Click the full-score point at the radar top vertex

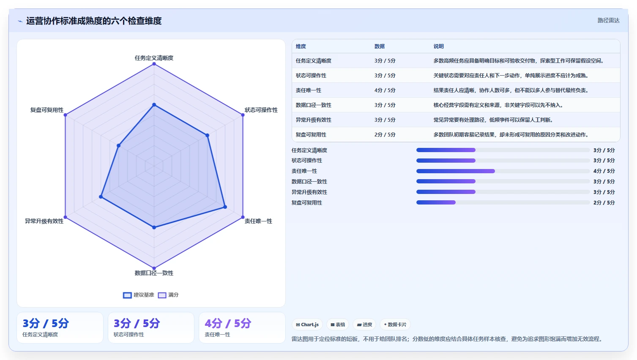click(x=154, y=64)
